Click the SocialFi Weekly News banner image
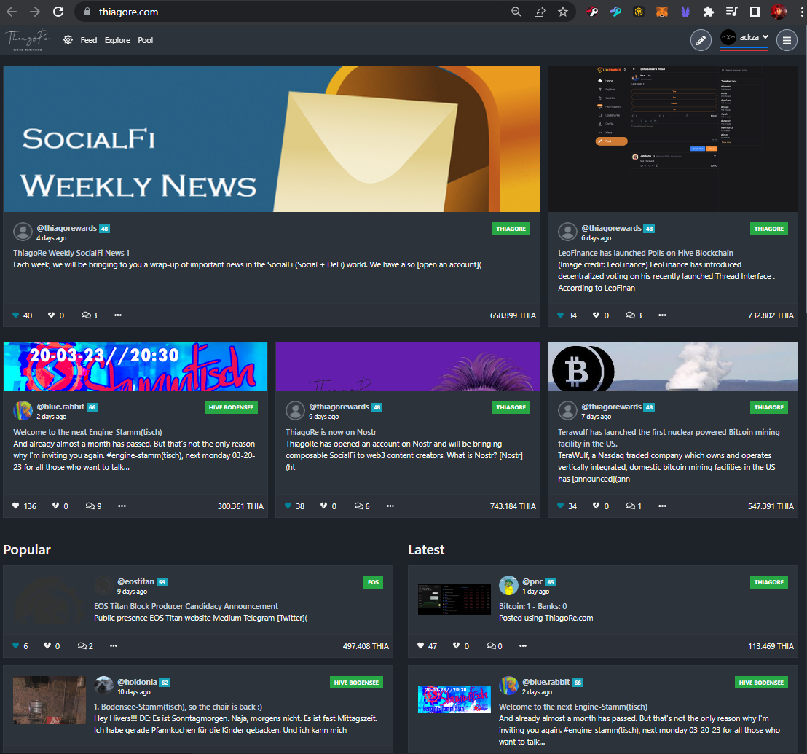 [x=272, y=139]
